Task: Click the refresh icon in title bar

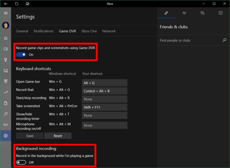Action: pos(16,4)
